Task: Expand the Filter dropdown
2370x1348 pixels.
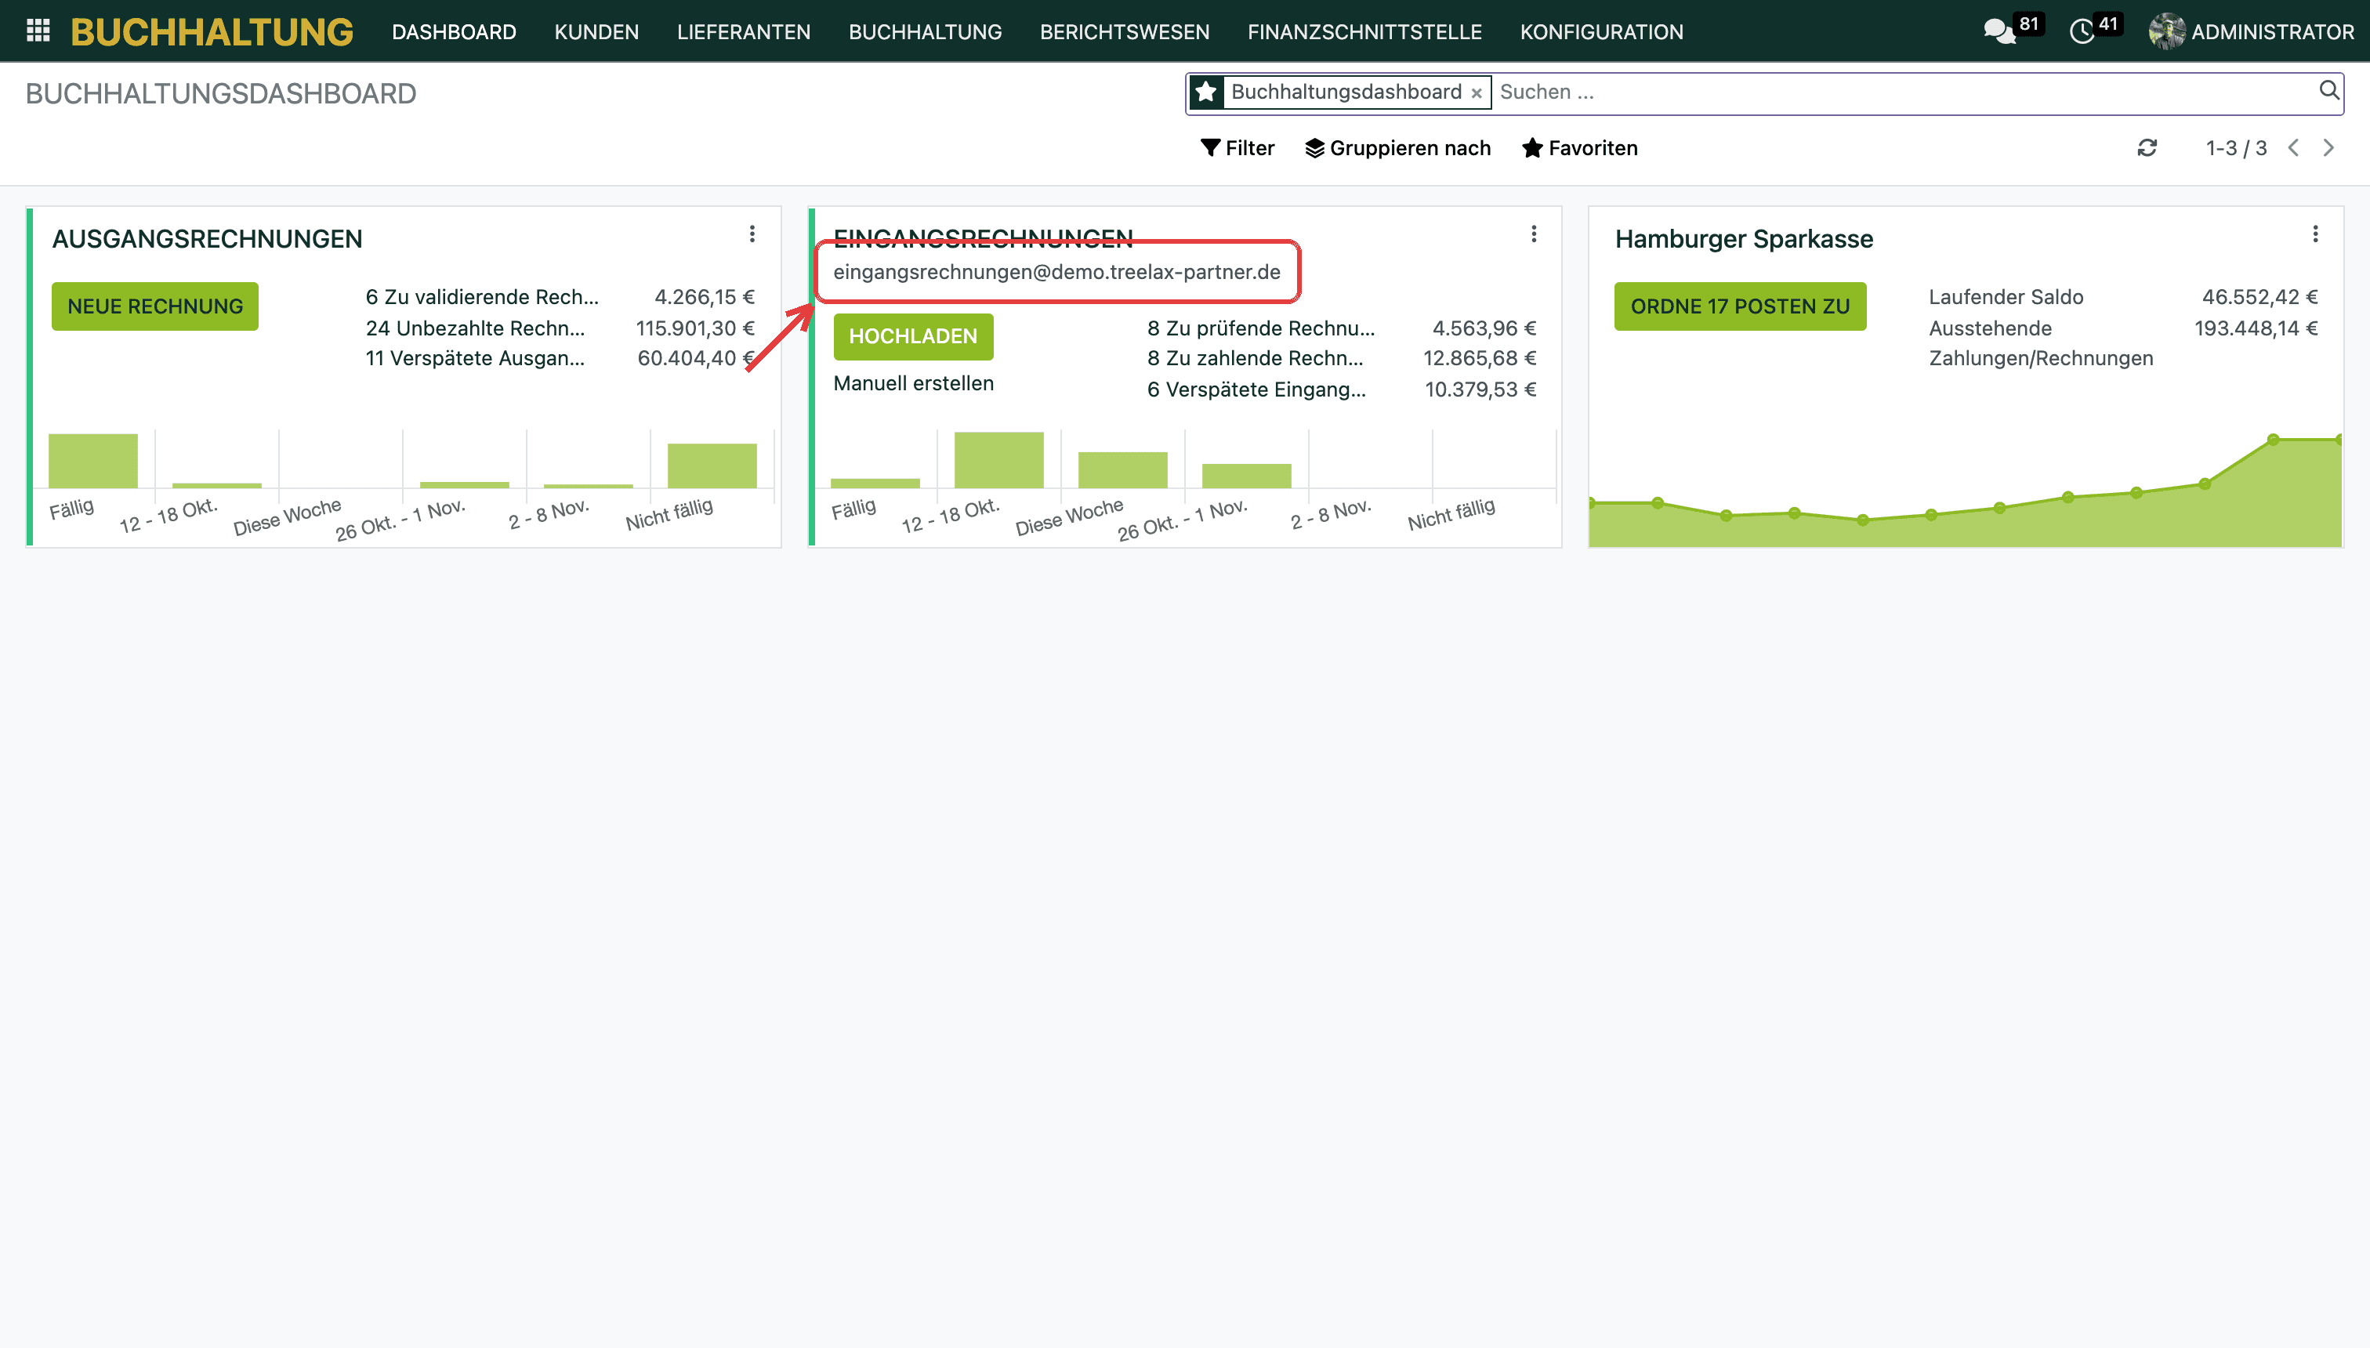Action: click(x=1237, y=148)
